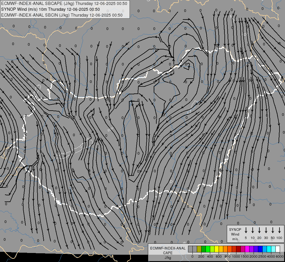Click the SBCAPE title line
Screen dimensions: 285x262
point(64,3)
